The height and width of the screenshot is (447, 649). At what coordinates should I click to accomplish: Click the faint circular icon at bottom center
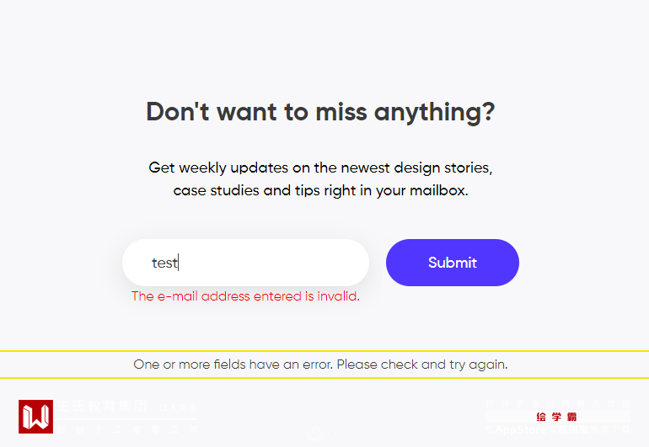click(x=316, y=434)
